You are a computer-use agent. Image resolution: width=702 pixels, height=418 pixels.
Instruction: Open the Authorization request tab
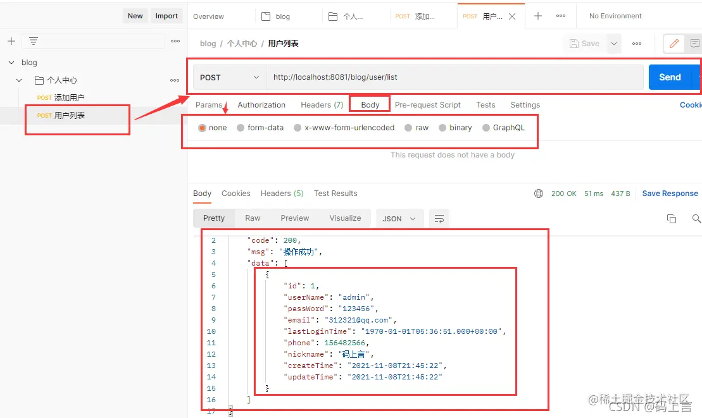tap(261, 104)
